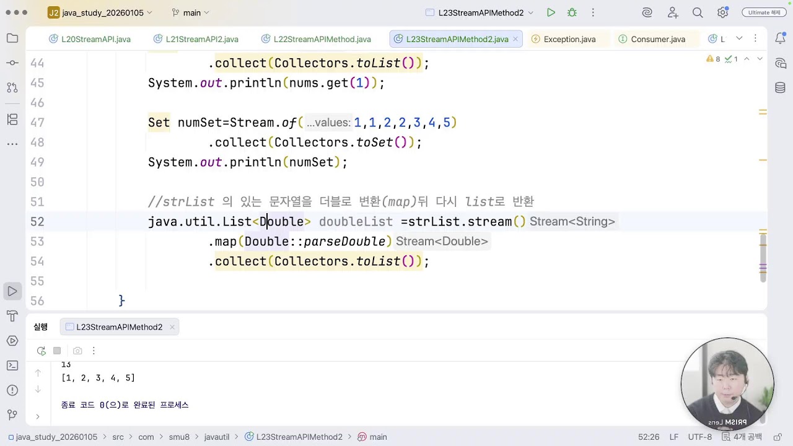This screenshot has width=793, height=446.
Task: Switch to Consumer.java tab
Action: pos(652,39)
